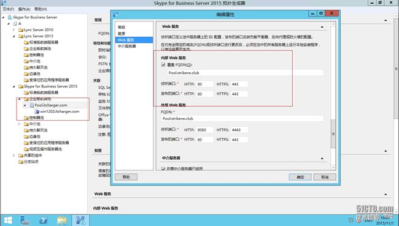399x226 pixels.
Task: Click the dialog scrollbar down arrow
Action: click(x=333, y=168)
